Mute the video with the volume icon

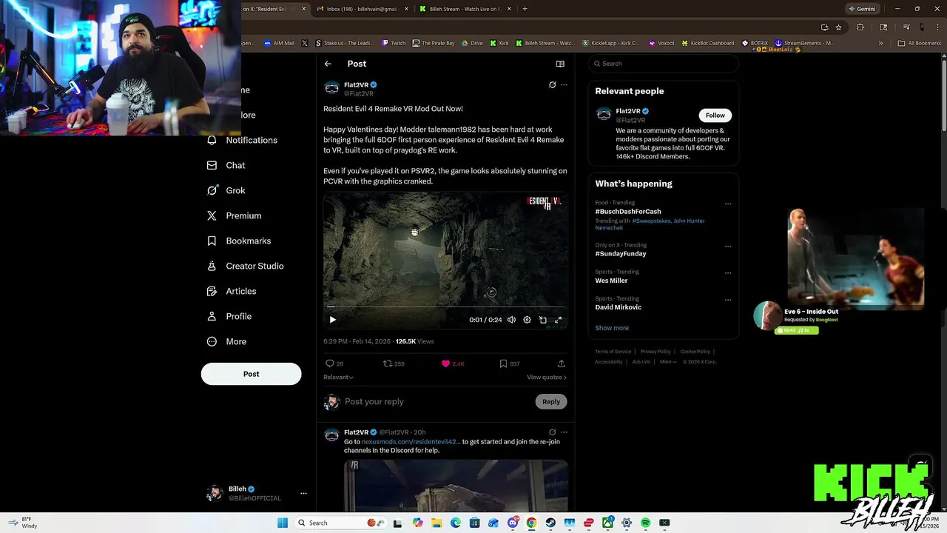pyautogui.click(x=511, y=320)
